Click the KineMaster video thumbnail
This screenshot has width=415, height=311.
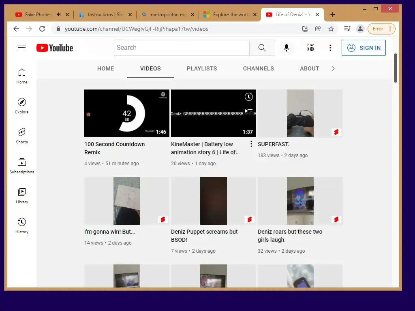pos(214,113)
